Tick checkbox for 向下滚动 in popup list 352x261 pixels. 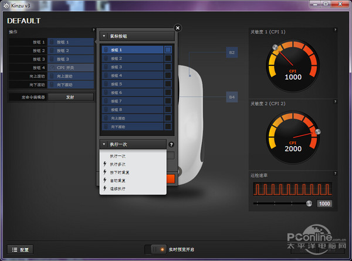click(x=168, y=126)
